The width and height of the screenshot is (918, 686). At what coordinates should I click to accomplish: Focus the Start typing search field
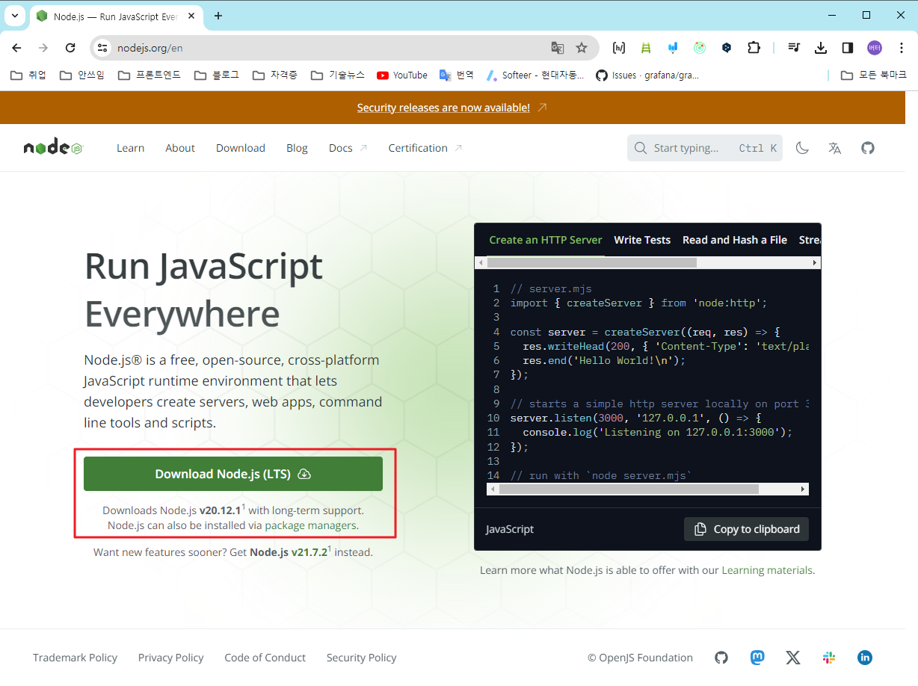tap(705, 148)
